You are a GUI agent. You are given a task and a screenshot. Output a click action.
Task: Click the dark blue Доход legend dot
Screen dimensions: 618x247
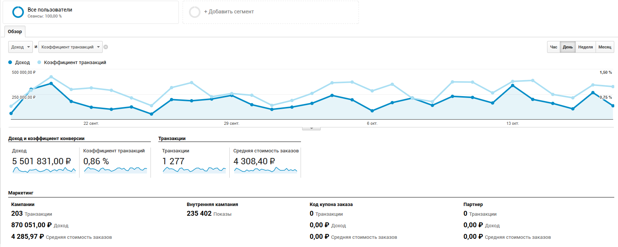click(10, 63)
